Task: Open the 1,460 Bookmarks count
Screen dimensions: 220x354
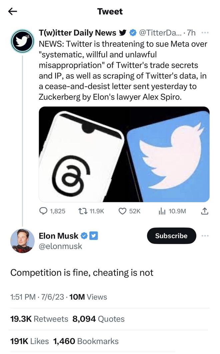Action: [x=86, y=341]
